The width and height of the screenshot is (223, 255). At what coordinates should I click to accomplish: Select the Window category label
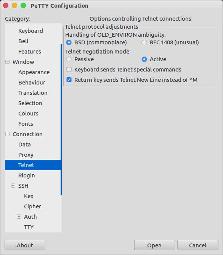click(23, 62)
